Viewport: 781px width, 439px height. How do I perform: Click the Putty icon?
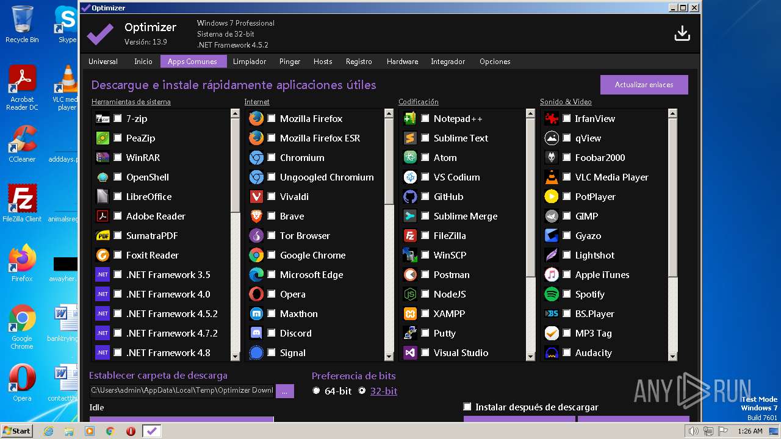tap(410, 334)
